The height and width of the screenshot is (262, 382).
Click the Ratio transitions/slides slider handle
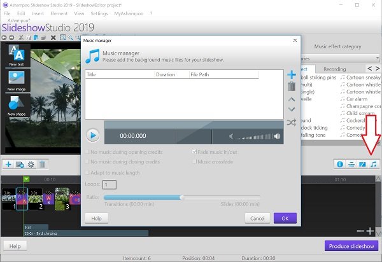181,198
